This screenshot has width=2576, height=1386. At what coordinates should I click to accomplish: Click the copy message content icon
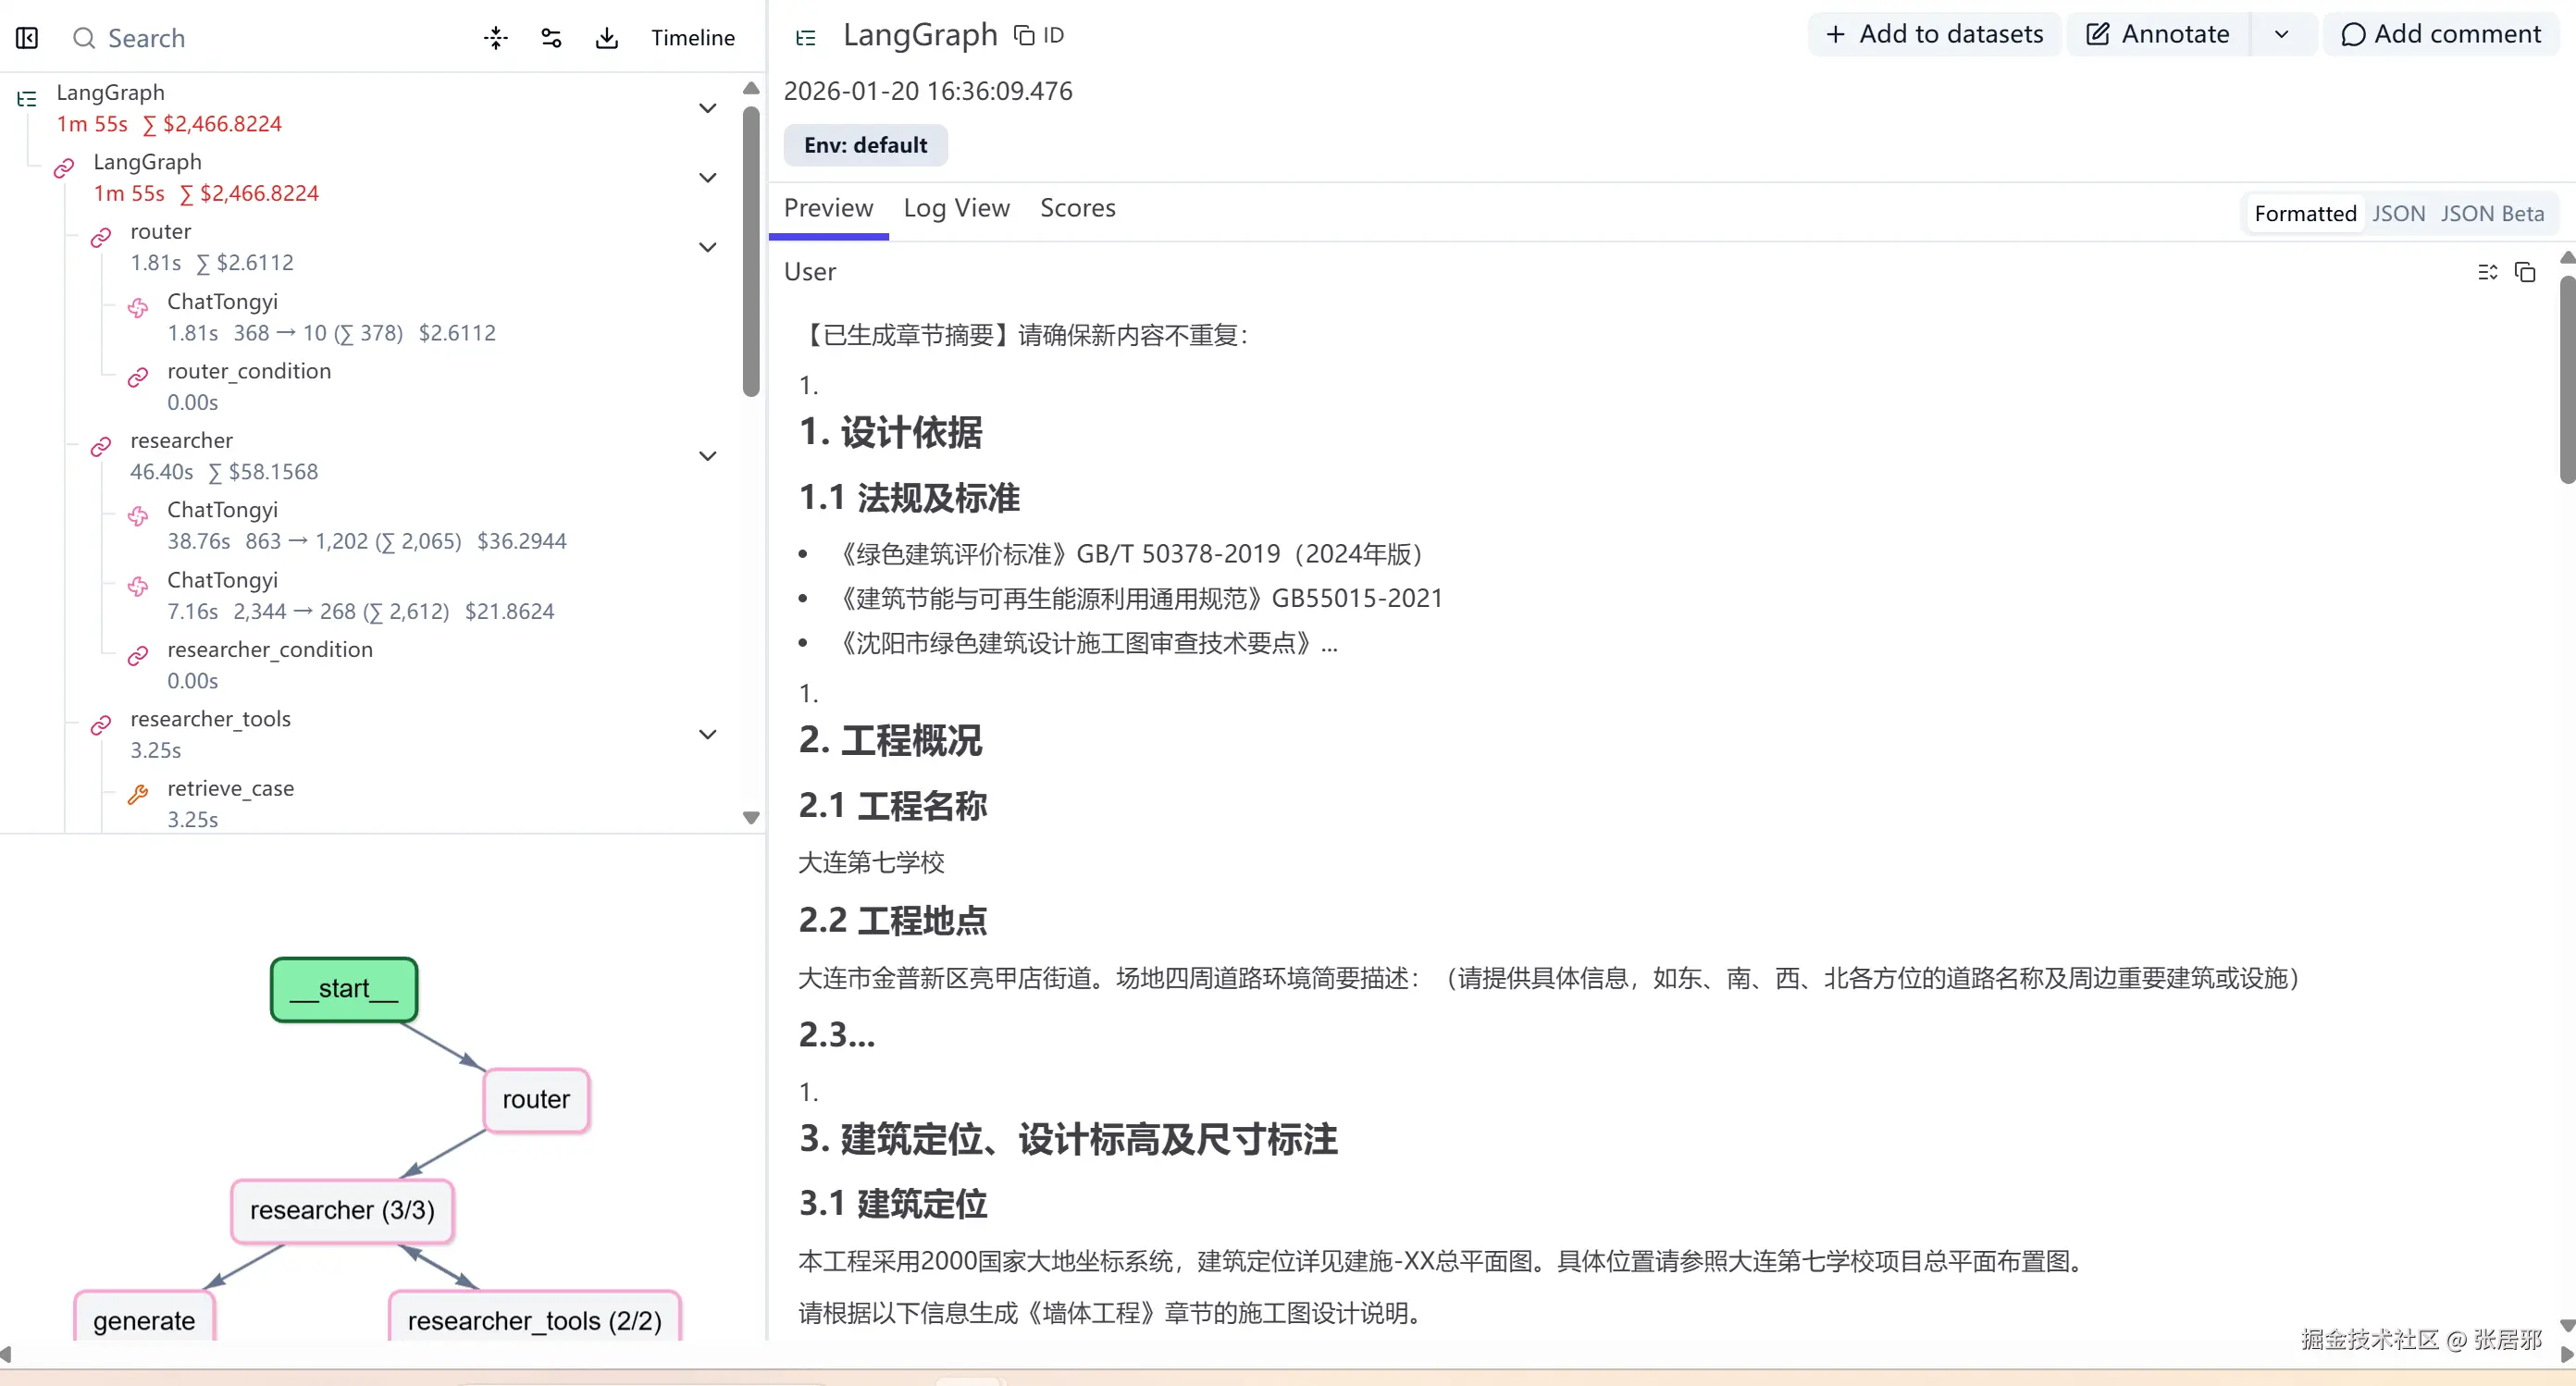pyautogui.click(x=2525, y=272)
